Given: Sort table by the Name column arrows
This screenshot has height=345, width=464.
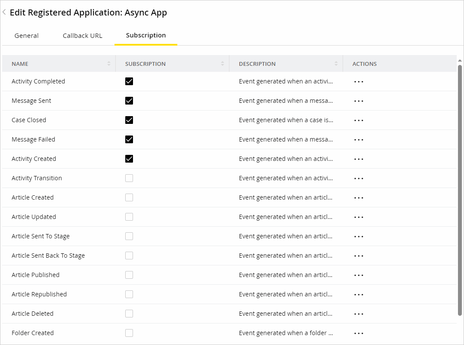Looking at the screenshot, I should [x=109, y=64].
